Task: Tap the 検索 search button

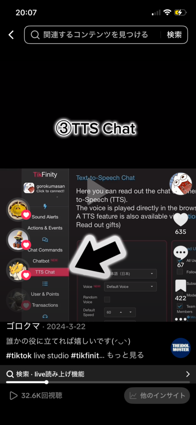Action: (174, 35)
